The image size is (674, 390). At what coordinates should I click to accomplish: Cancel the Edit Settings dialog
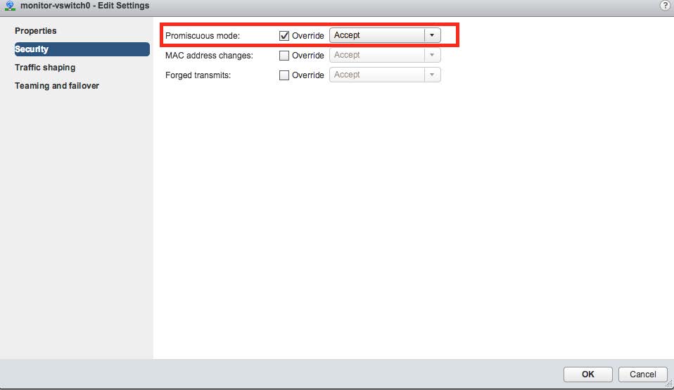(642, 375)
